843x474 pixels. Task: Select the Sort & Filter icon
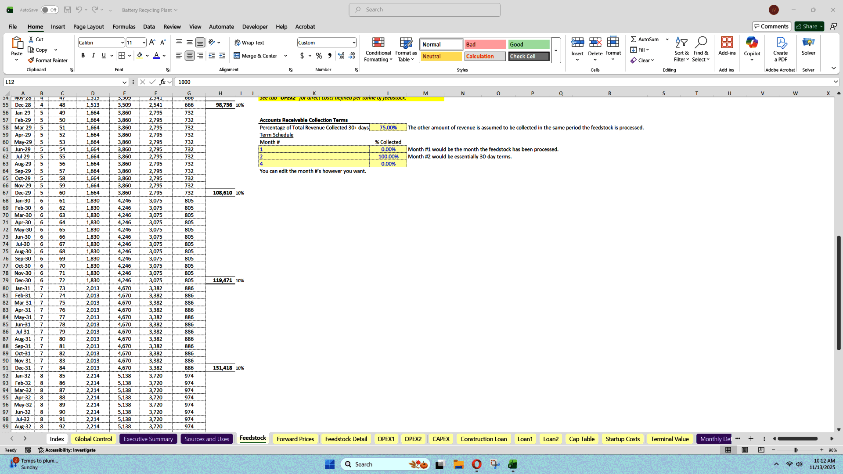[x=681, y=49]
